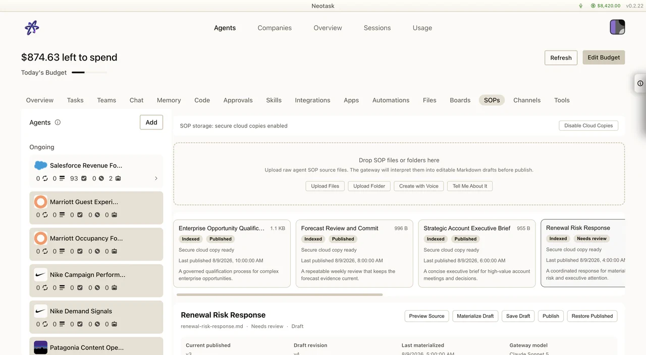Image resolution: width=646 pixels, height=355 pixels.
Task: Click the Edit Budget button
Action: click(604, 57)
